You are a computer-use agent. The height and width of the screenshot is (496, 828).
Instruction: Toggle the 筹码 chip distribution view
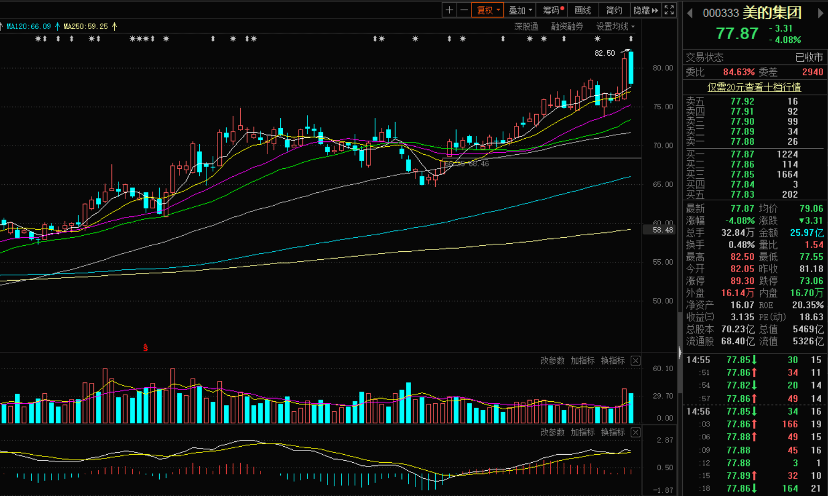coord(553,10)
